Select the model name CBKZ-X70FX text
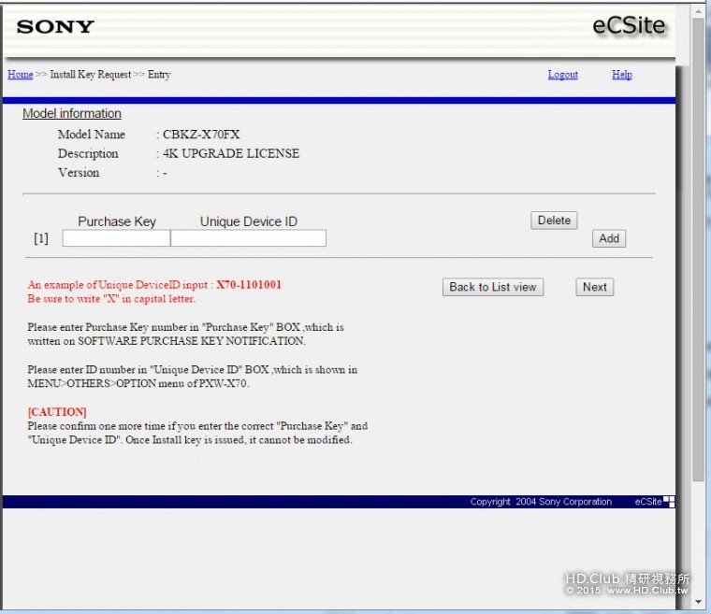The height and width of the screenshot is (614, 711). tap(201, 135)
